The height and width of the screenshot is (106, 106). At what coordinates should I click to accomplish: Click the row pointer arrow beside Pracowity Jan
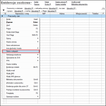click(x=2, y=16)
